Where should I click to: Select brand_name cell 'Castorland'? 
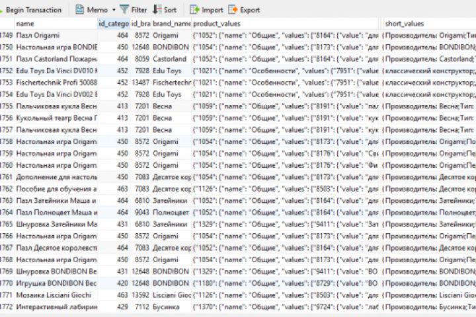click(x=171, y=59)
